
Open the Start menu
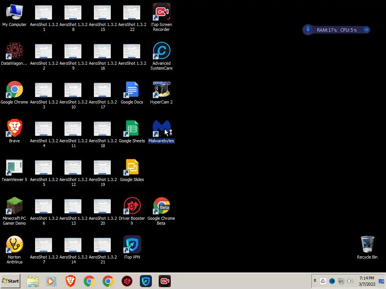10,281
